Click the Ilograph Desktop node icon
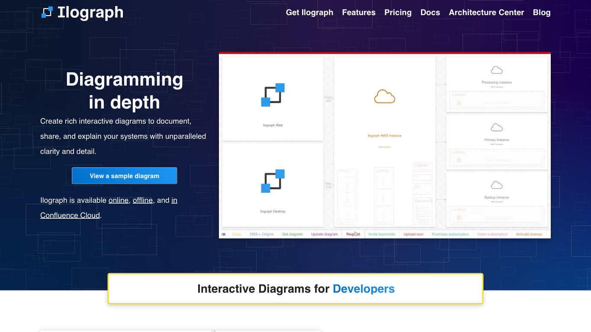Viewport: 591px width, 332px height. (273, 181)
